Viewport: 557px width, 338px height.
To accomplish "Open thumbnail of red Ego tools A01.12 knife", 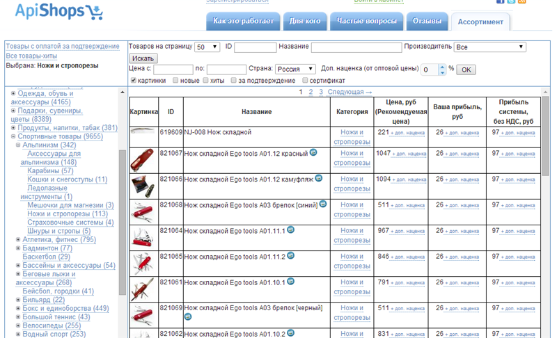I will [x=143, y=159].
